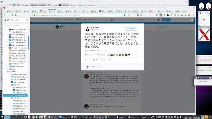212x119 pixels.
Task: Send tweet via direct message icon
Action: [x=110, y=59]
